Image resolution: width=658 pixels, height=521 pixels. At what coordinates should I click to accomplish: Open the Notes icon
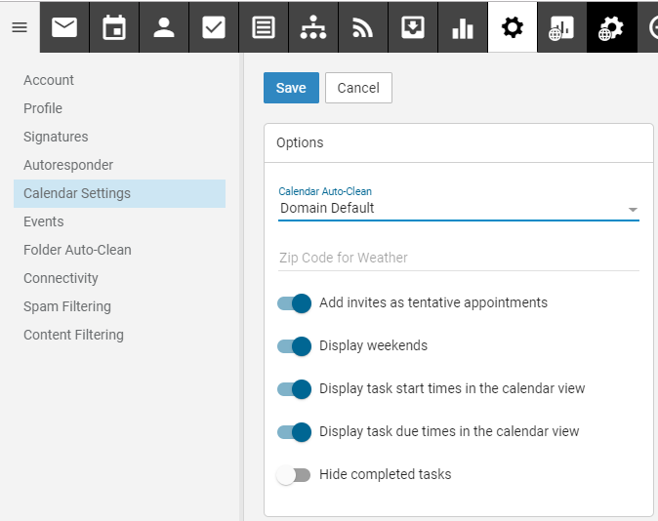click(x=264, y=27)
